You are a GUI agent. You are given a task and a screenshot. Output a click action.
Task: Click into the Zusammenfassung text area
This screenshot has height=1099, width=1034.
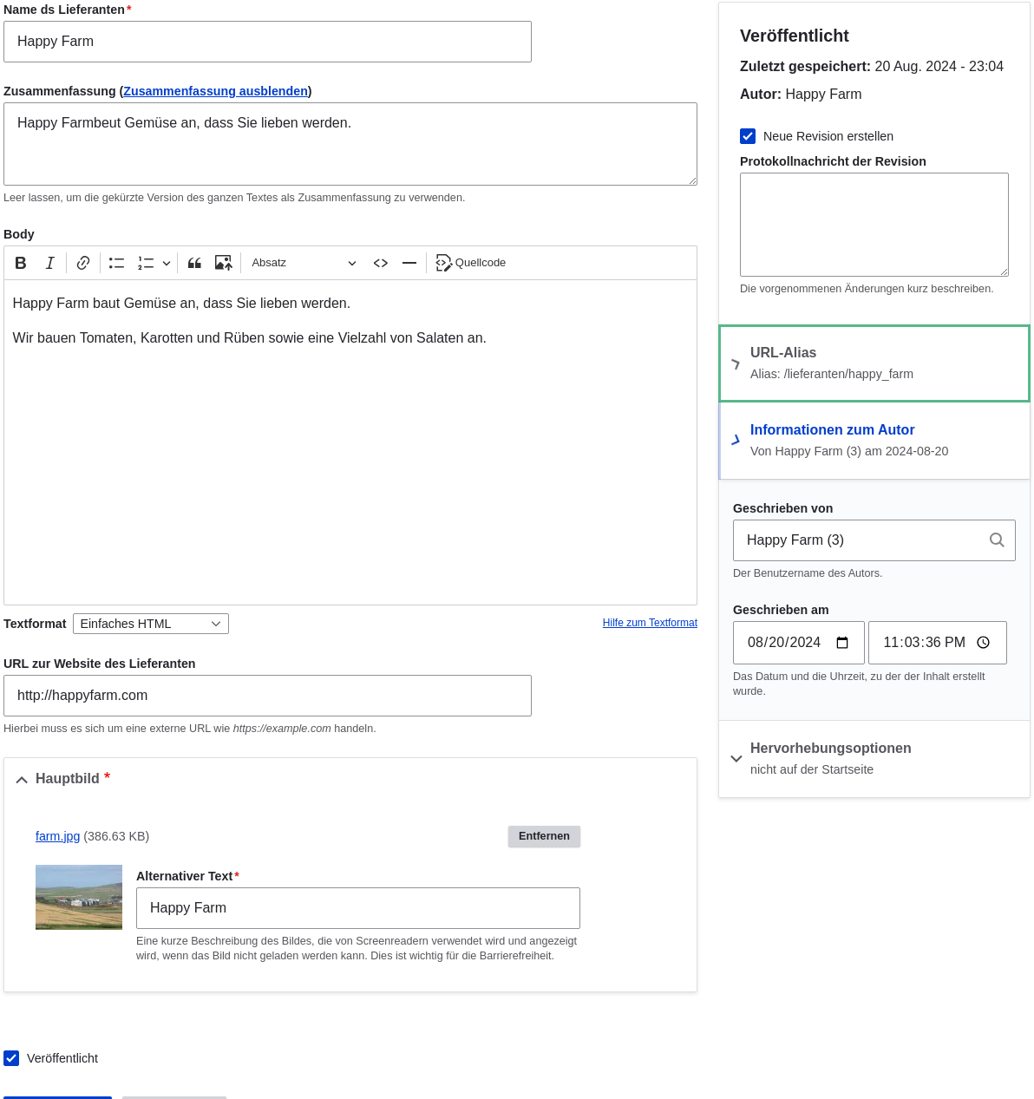click(x=350, y=144)
